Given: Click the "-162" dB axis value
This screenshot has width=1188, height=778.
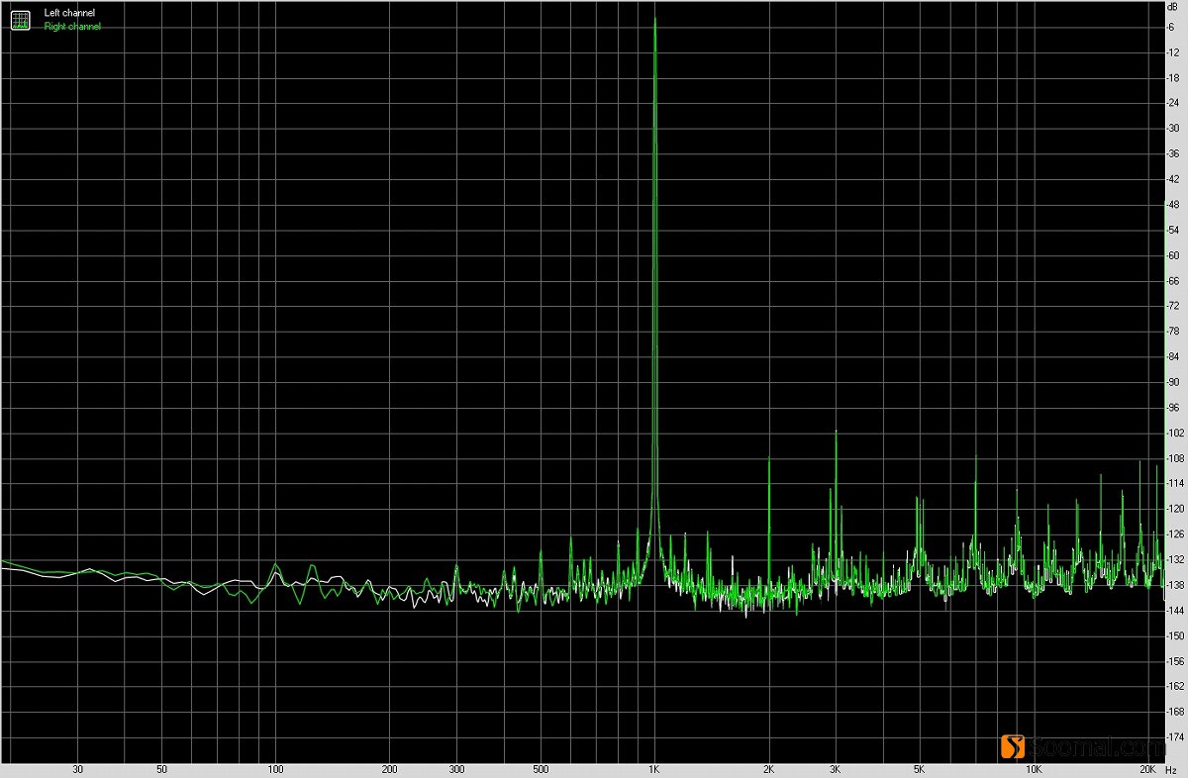Looking at the screenshot, I should coord(1175,687).
